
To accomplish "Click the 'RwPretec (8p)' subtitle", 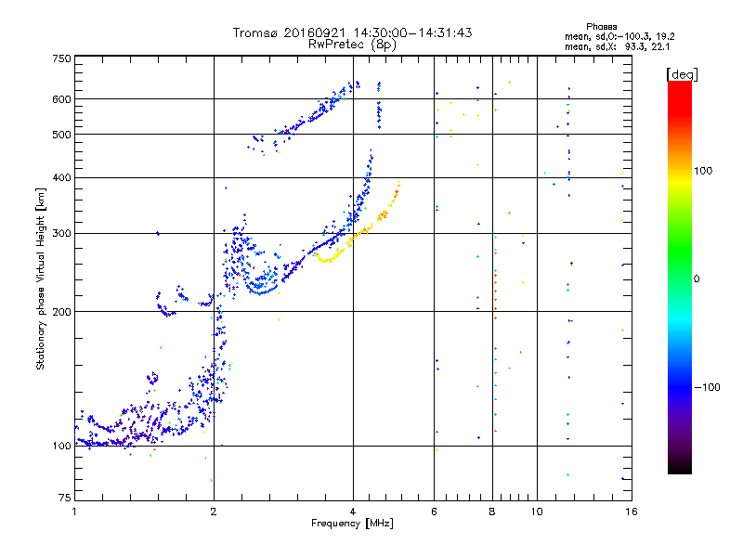I will tap(352, 45).
